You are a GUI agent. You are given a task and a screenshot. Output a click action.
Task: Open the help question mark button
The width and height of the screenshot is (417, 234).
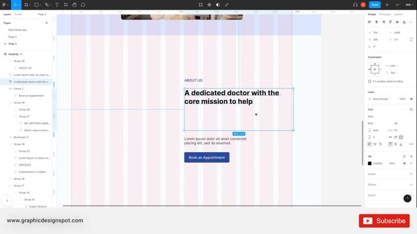coord(407,198)
